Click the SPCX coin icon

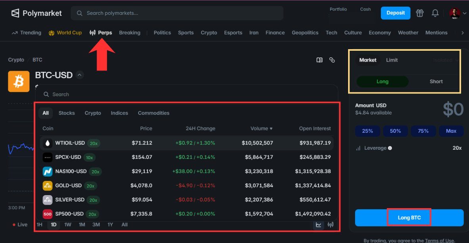pyautogui.click(x=48, y=157)
